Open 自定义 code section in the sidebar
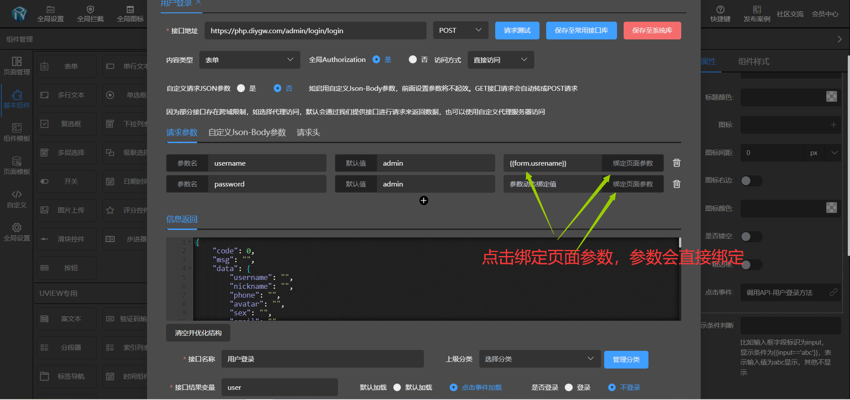850x400 pixels. click(x=17, y=199)
